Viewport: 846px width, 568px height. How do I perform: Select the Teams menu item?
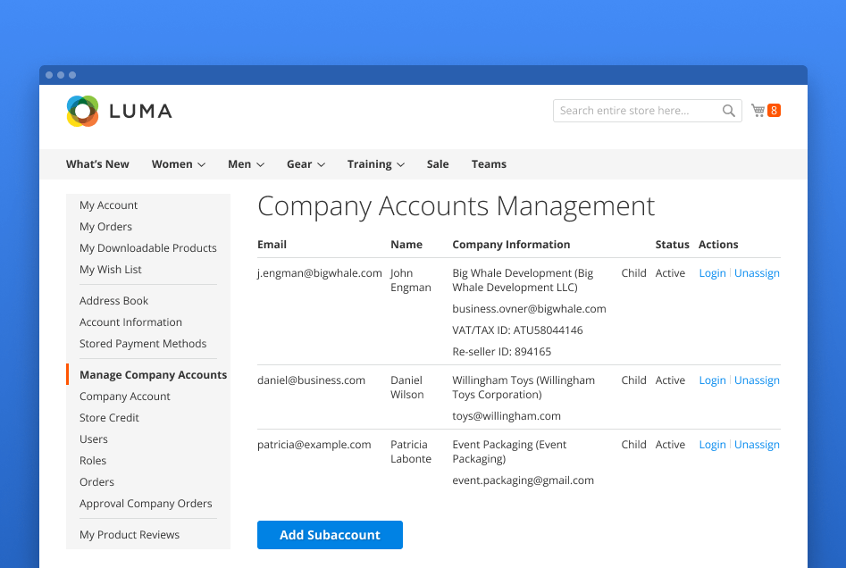coord(489,164)
